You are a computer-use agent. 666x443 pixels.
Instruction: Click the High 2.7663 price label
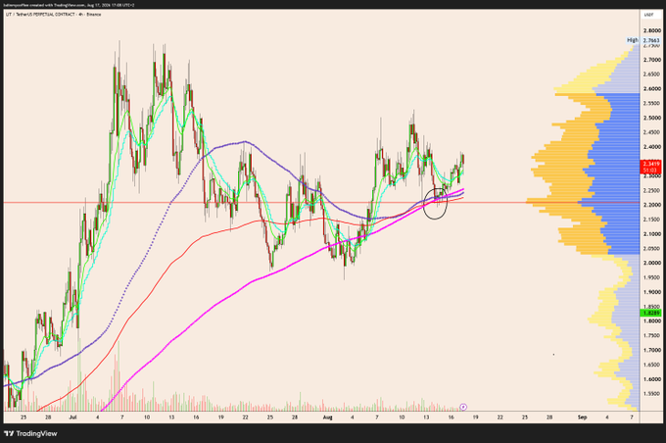tap(643, 40)
